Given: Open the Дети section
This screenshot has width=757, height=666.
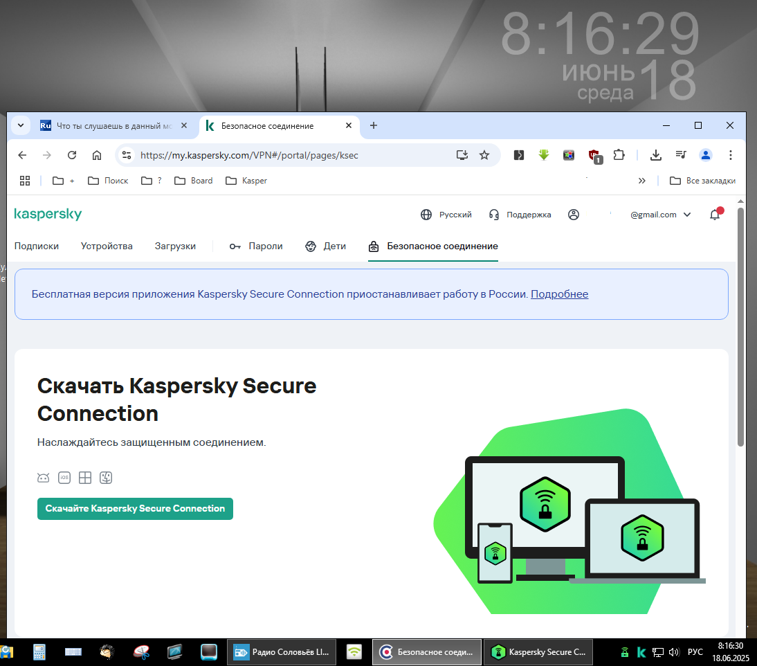Looking at the screenshot, I should [325, 246].
